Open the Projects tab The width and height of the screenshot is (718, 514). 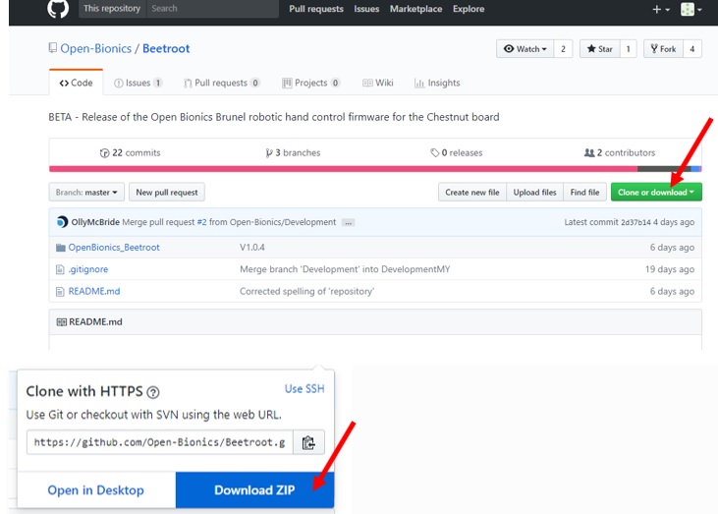[x=311, y=83]
